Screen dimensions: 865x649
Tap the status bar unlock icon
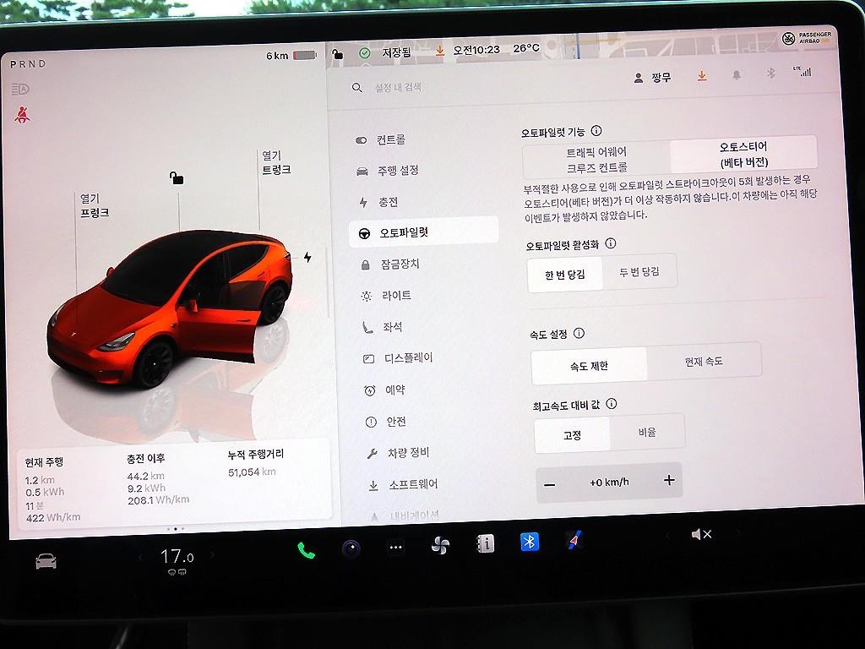337,53
